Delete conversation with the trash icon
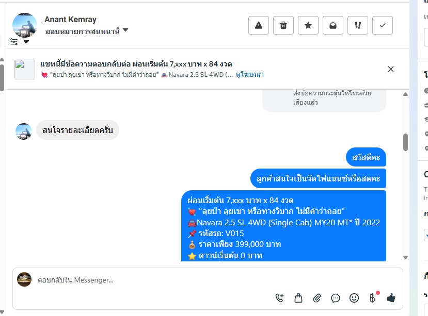The image size is (428, 316). (x=283, y=25)
